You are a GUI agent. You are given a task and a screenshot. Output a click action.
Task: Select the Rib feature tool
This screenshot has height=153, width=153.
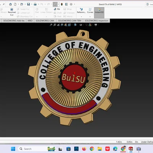coord(57,9)
